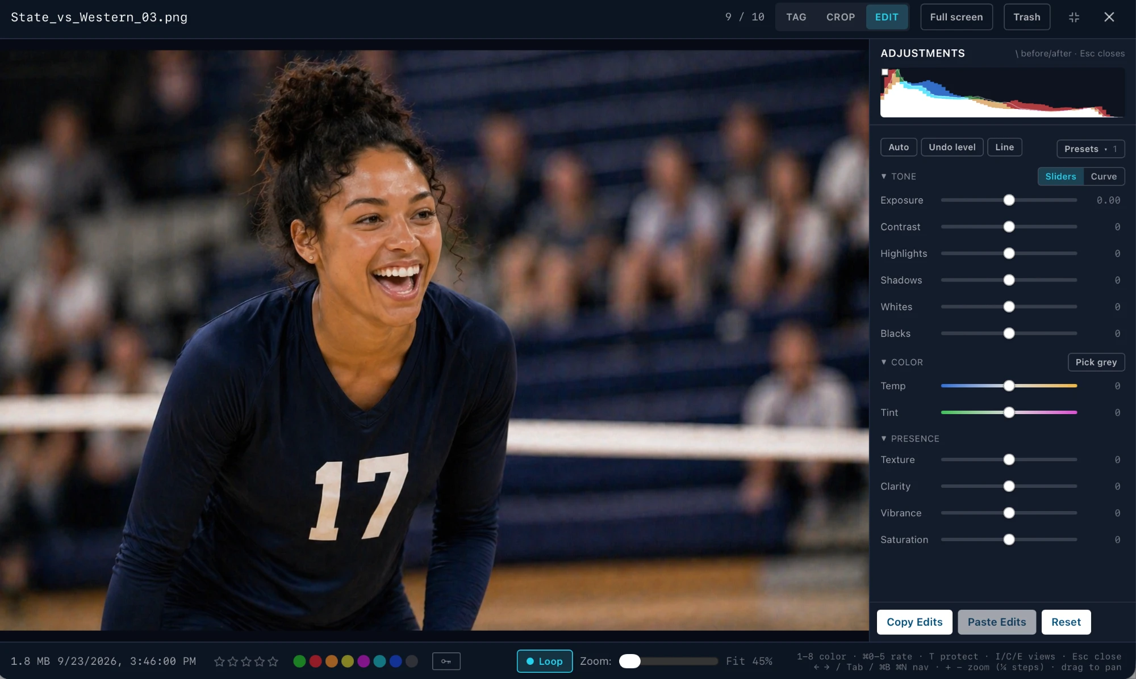Toggle the Loop button
This screenshot has width=1136, height=679.
[544, 661]
